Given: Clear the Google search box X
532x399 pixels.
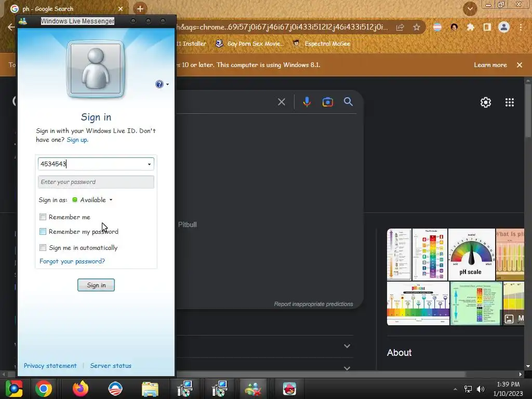Looking at the screenshot, I should [281, 102].
